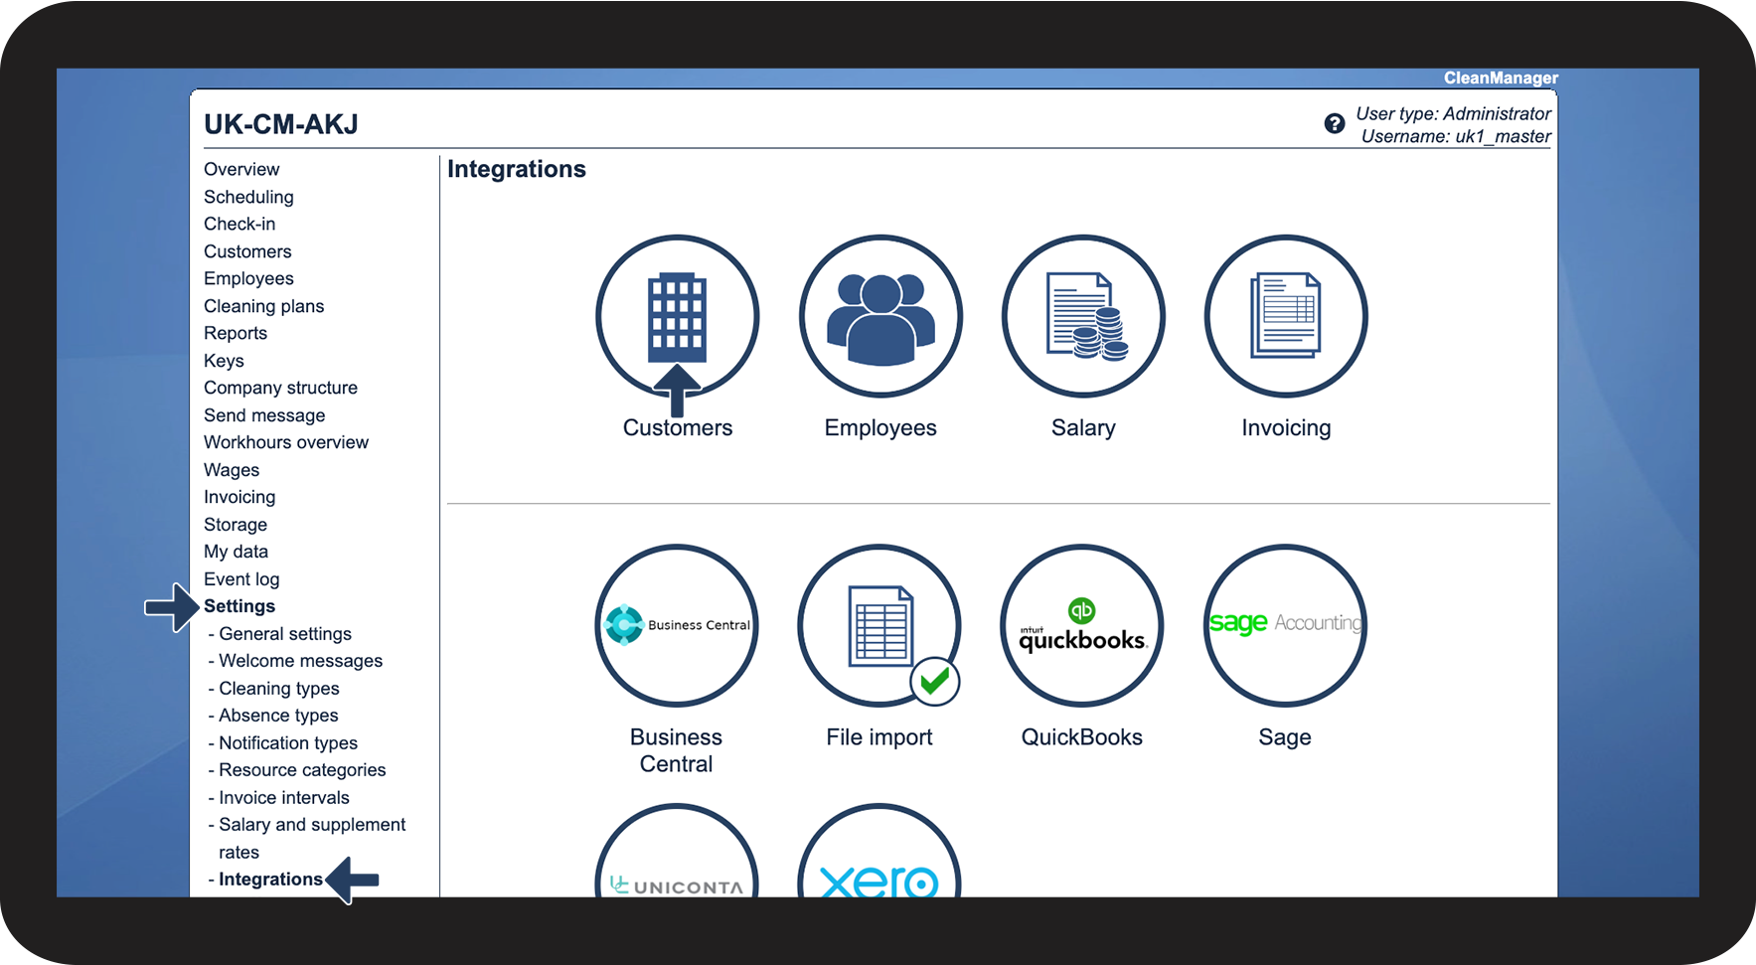
Task: Click the Customers label under the building icon
Action: (x=678, y=428)
